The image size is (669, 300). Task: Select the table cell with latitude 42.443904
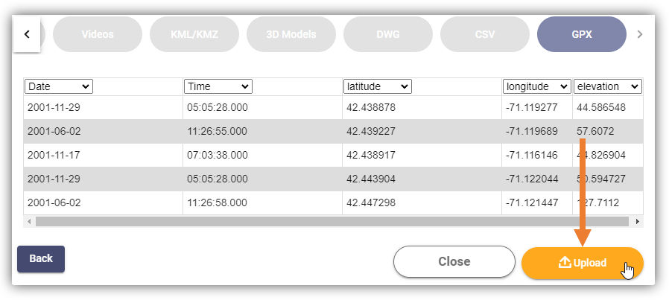[x=422, y=179]
